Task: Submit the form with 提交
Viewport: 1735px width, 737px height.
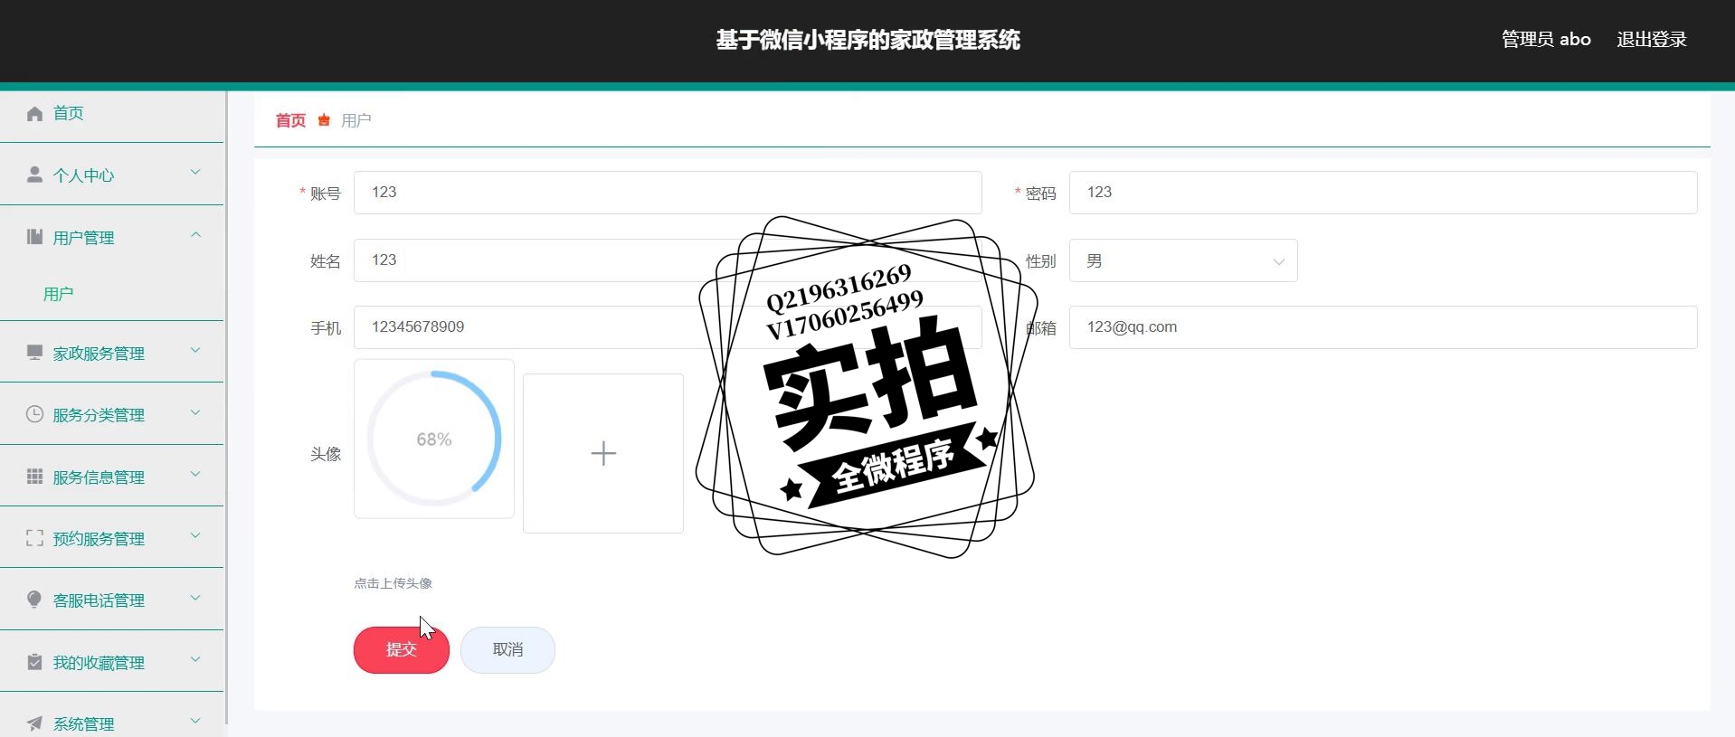Action: pyautogui.click(x=402, y=649)
